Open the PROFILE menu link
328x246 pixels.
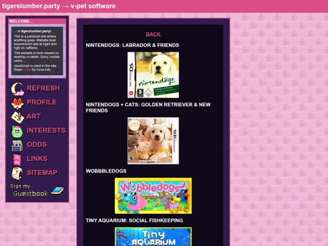point(42,102)
